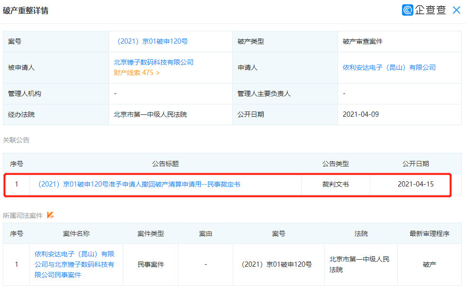466x290 pixels.
Task: Select the 破产 latest procedure cell
Action: pyautogui.click(x=429, y=264)
